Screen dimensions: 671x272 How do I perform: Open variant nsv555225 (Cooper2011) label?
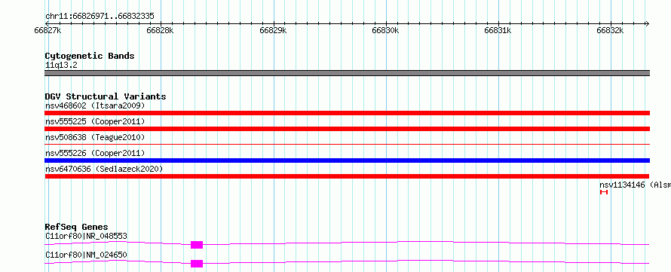click(95, 121)
